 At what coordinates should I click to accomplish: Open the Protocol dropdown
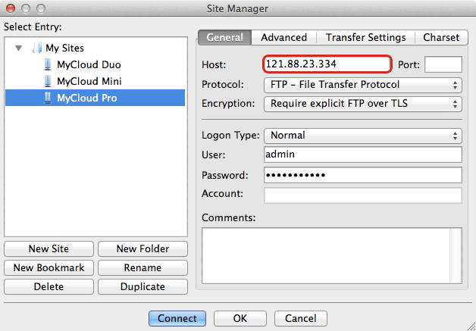coord(362,85)
